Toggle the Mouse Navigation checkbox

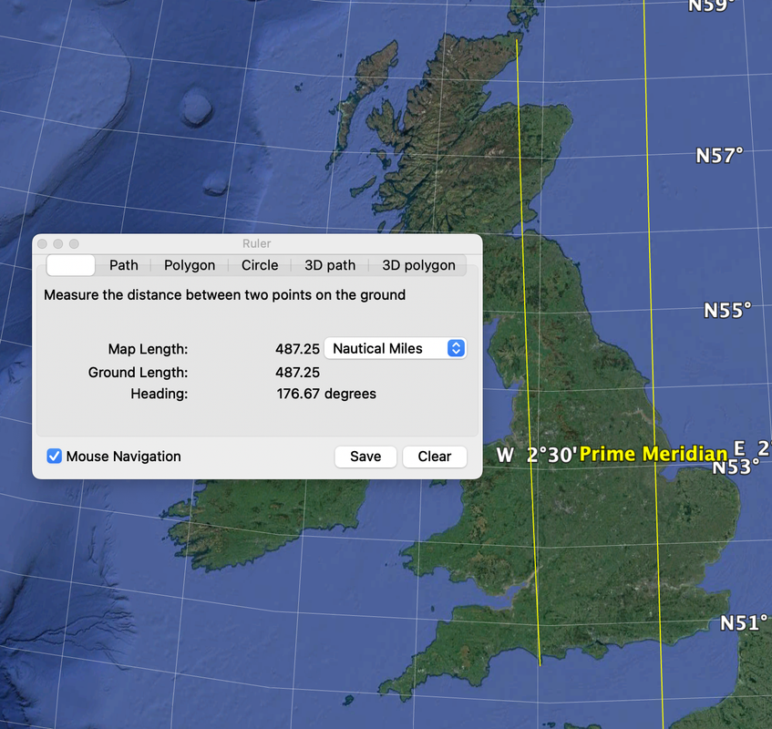54,457
